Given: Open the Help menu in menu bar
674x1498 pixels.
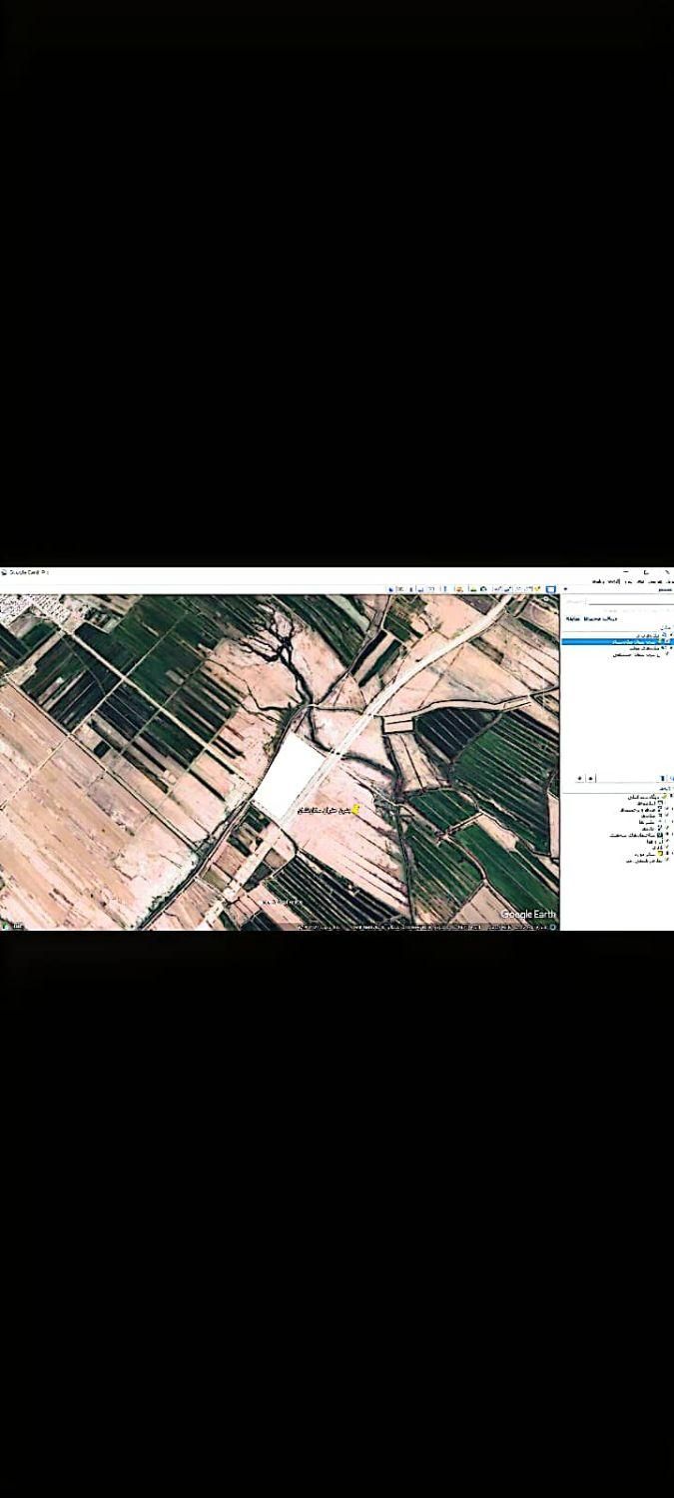Looking at the screenshot, I should [x=598, y=580].
